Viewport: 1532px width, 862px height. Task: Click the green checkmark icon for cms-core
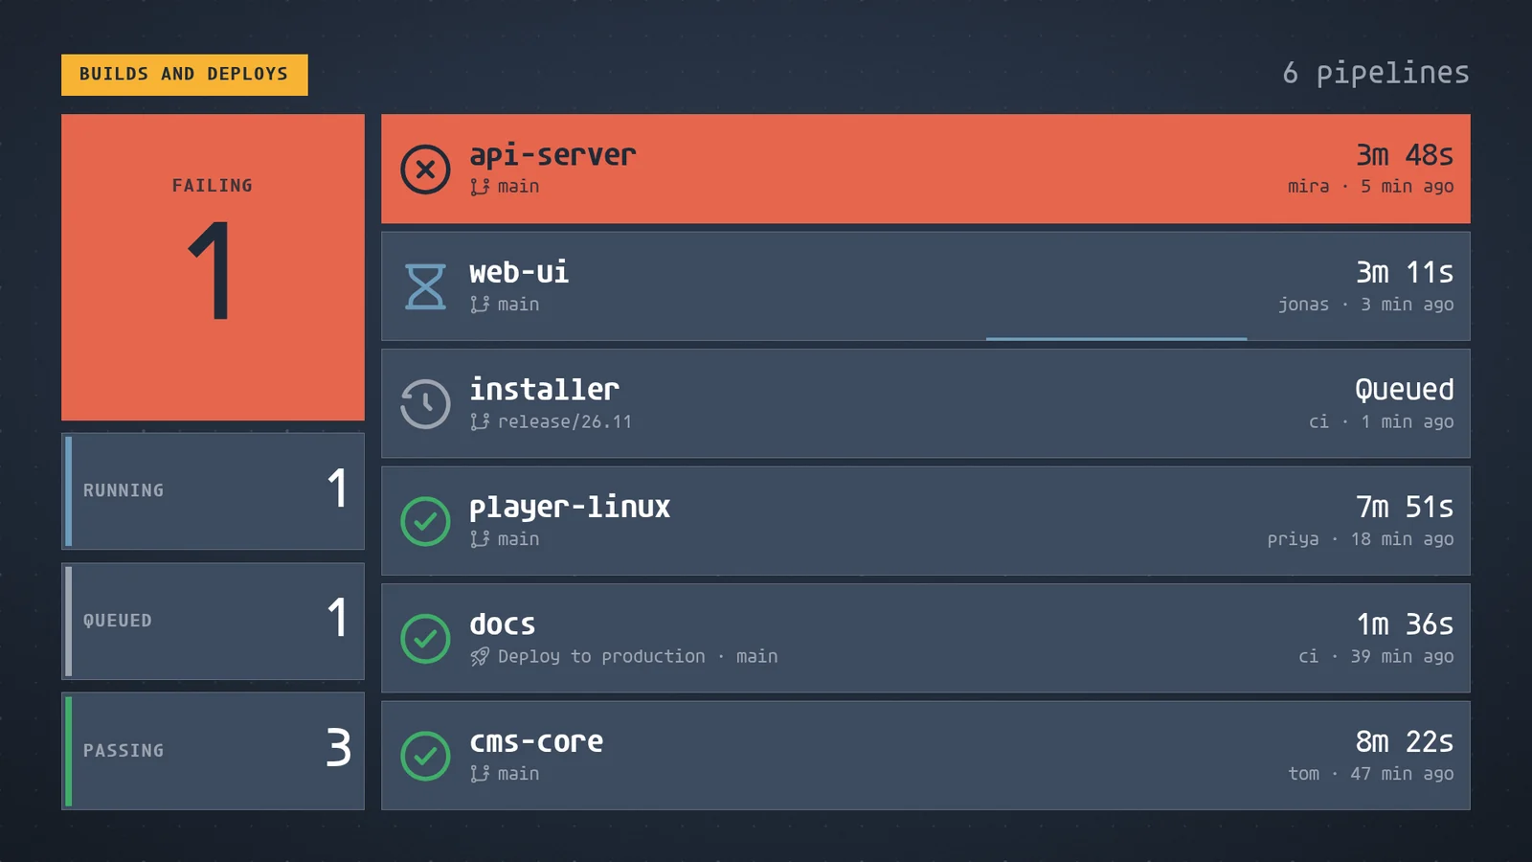click(425, 756)
